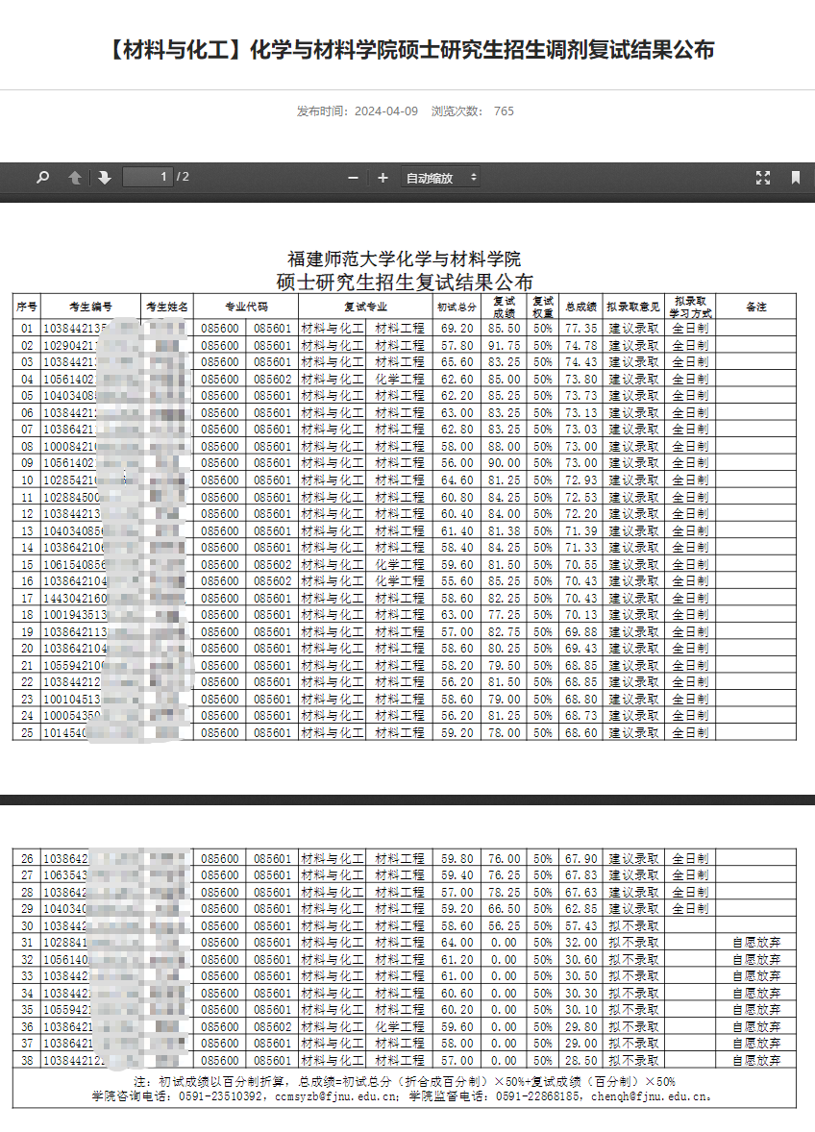This screenshot has width=815, height=1132.
Task: Click the heading 福建师范大学化学与材料学院
Action: (405, 258)
